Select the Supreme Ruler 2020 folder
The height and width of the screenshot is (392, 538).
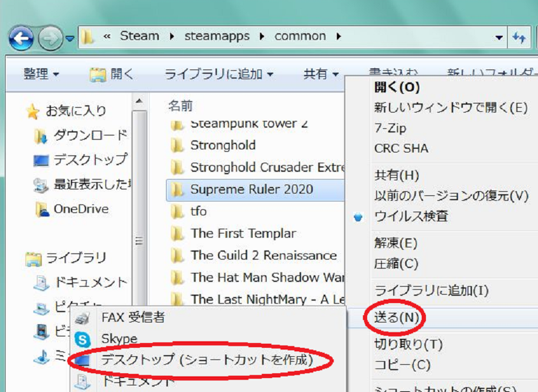pyautogui.click(x=256, y=189)
